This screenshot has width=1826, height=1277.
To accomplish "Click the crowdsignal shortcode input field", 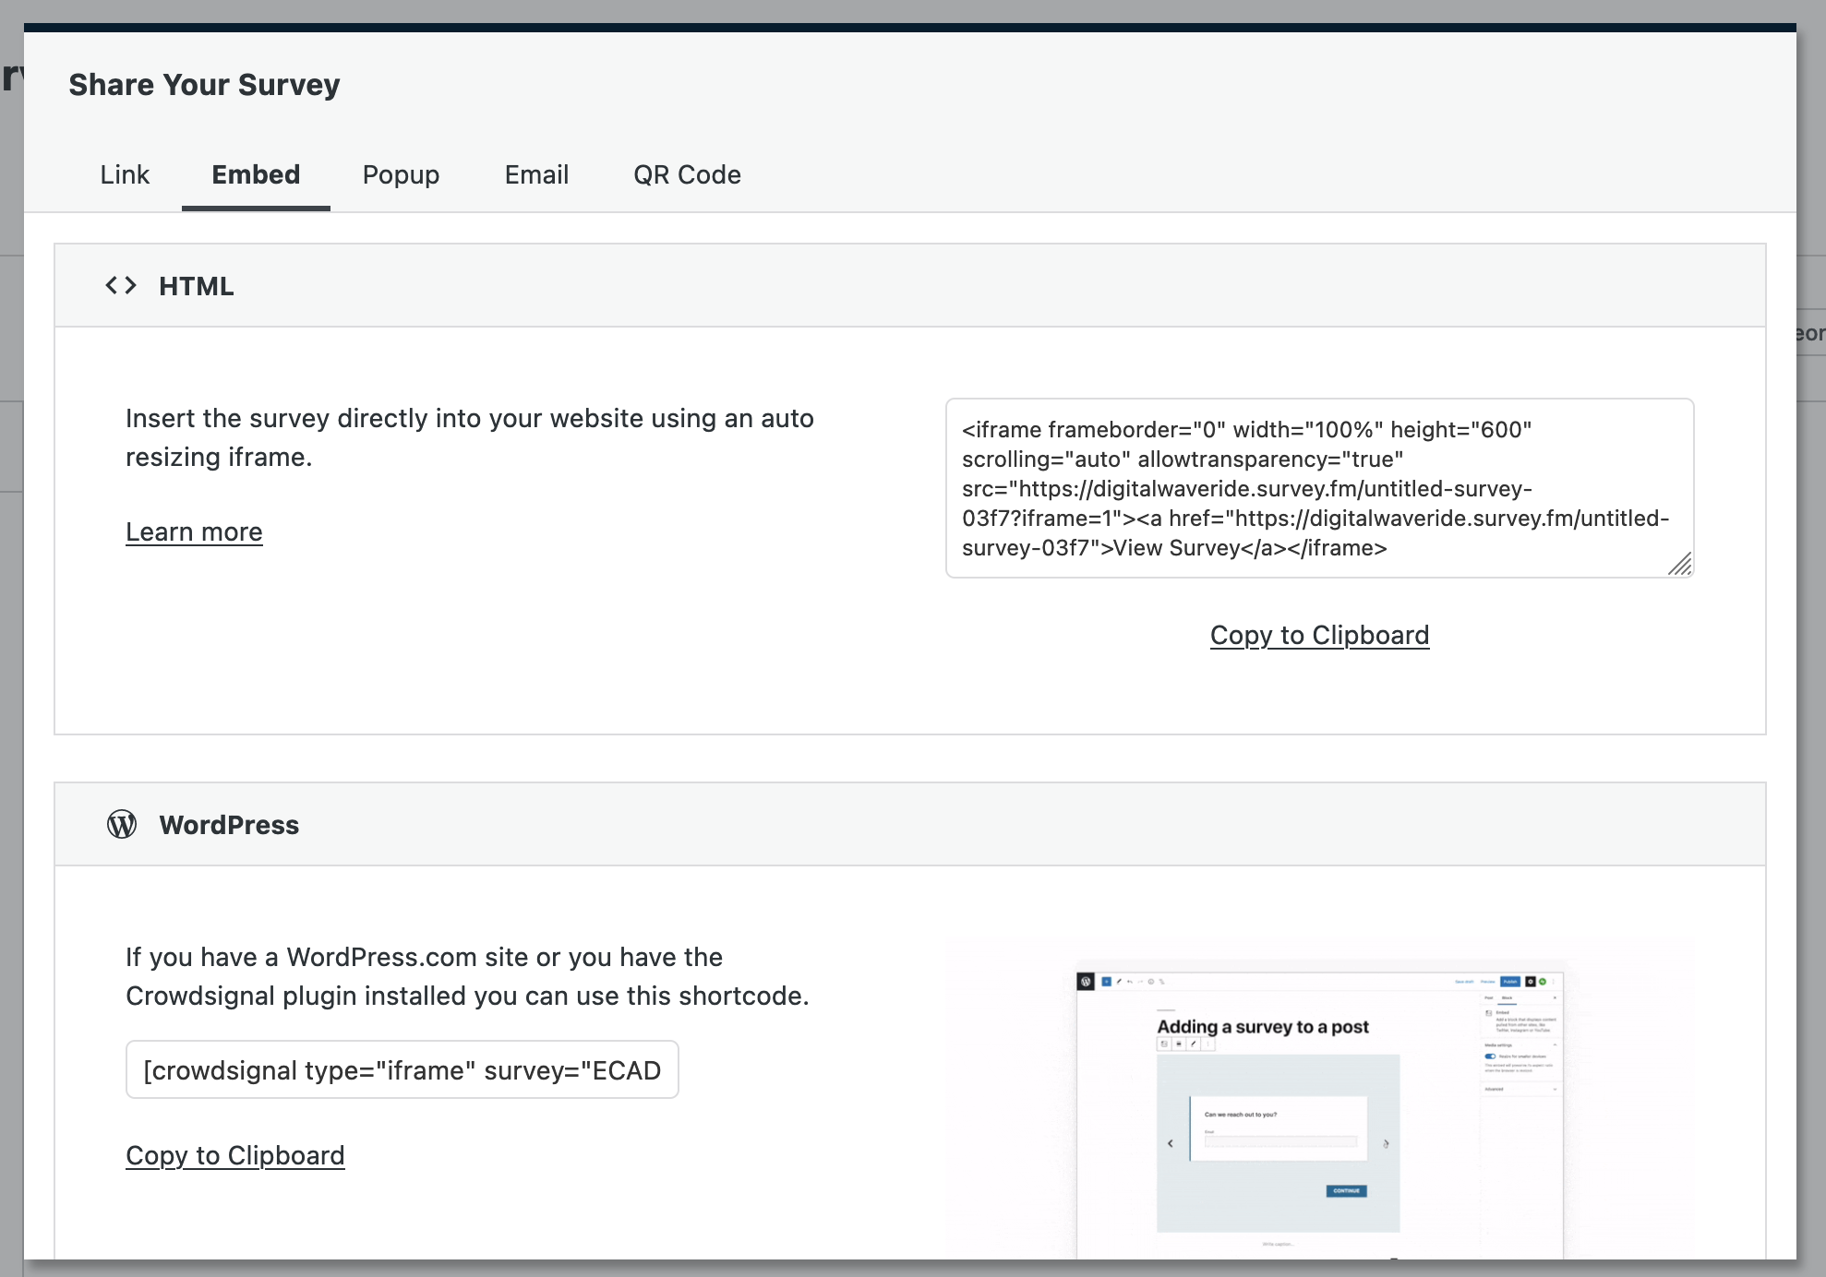I will pyautogui.click(x=402, y=1069).
